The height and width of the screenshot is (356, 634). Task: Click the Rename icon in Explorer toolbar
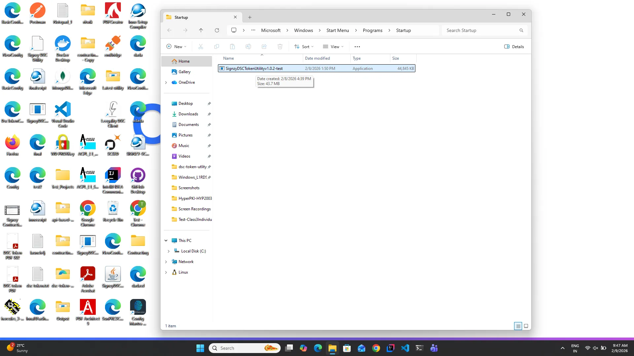[248, 46]
